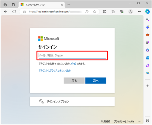Screen dimensions: 152x125
Task: View site information lock icon
Action: point(24,12)
